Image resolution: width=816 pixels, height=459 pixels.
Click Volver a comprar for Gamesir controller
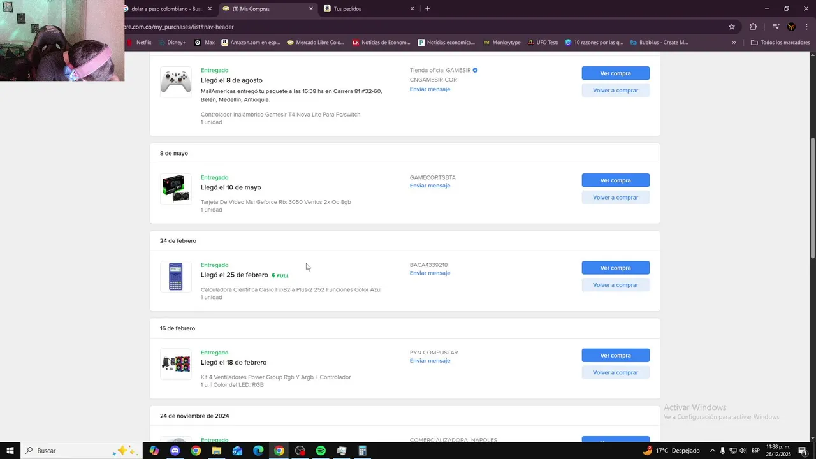click(615, 91)
